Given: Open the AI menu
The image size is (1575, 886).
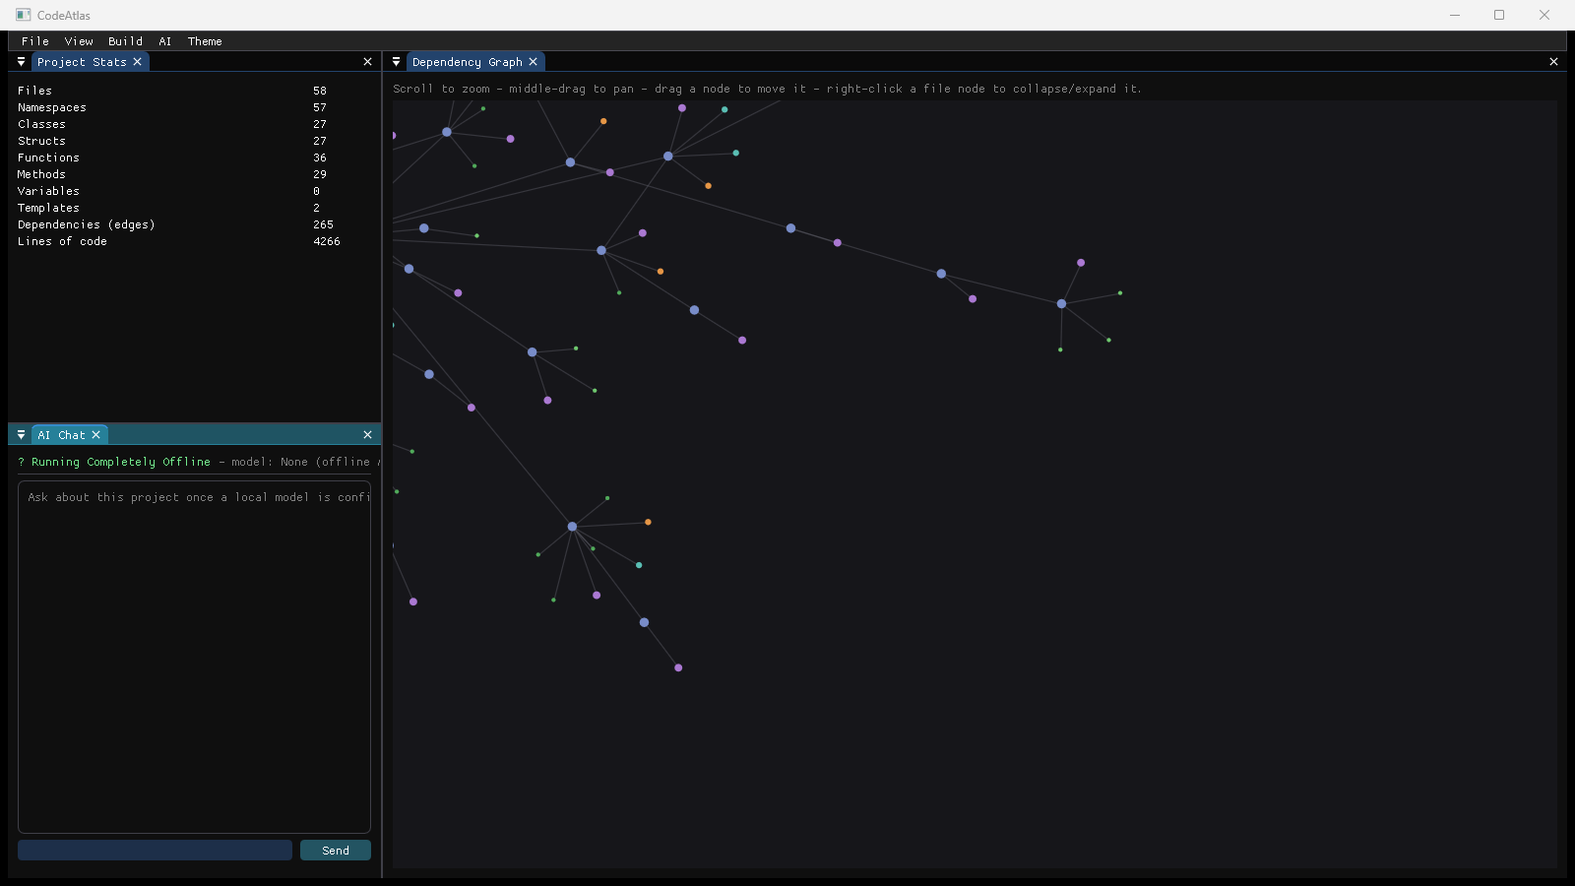Looking at the screenshot, I should click(165, 41).
